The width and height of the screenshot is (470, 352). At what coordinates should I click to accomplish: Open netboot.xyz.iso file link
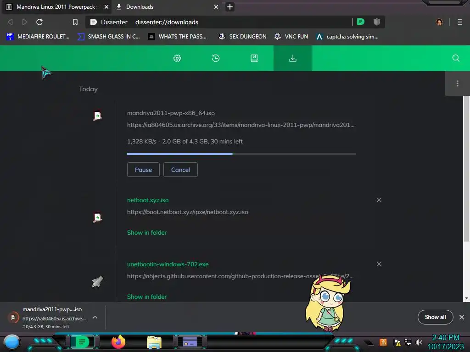(x=148, y=200)
